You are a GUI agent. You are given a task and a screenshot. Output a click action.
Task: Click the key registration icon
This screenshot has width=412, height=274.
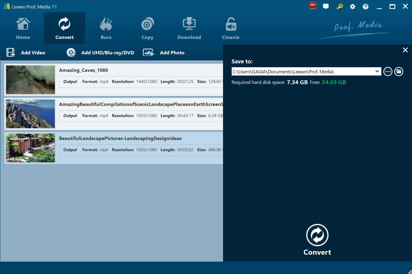tap(340, 7)
